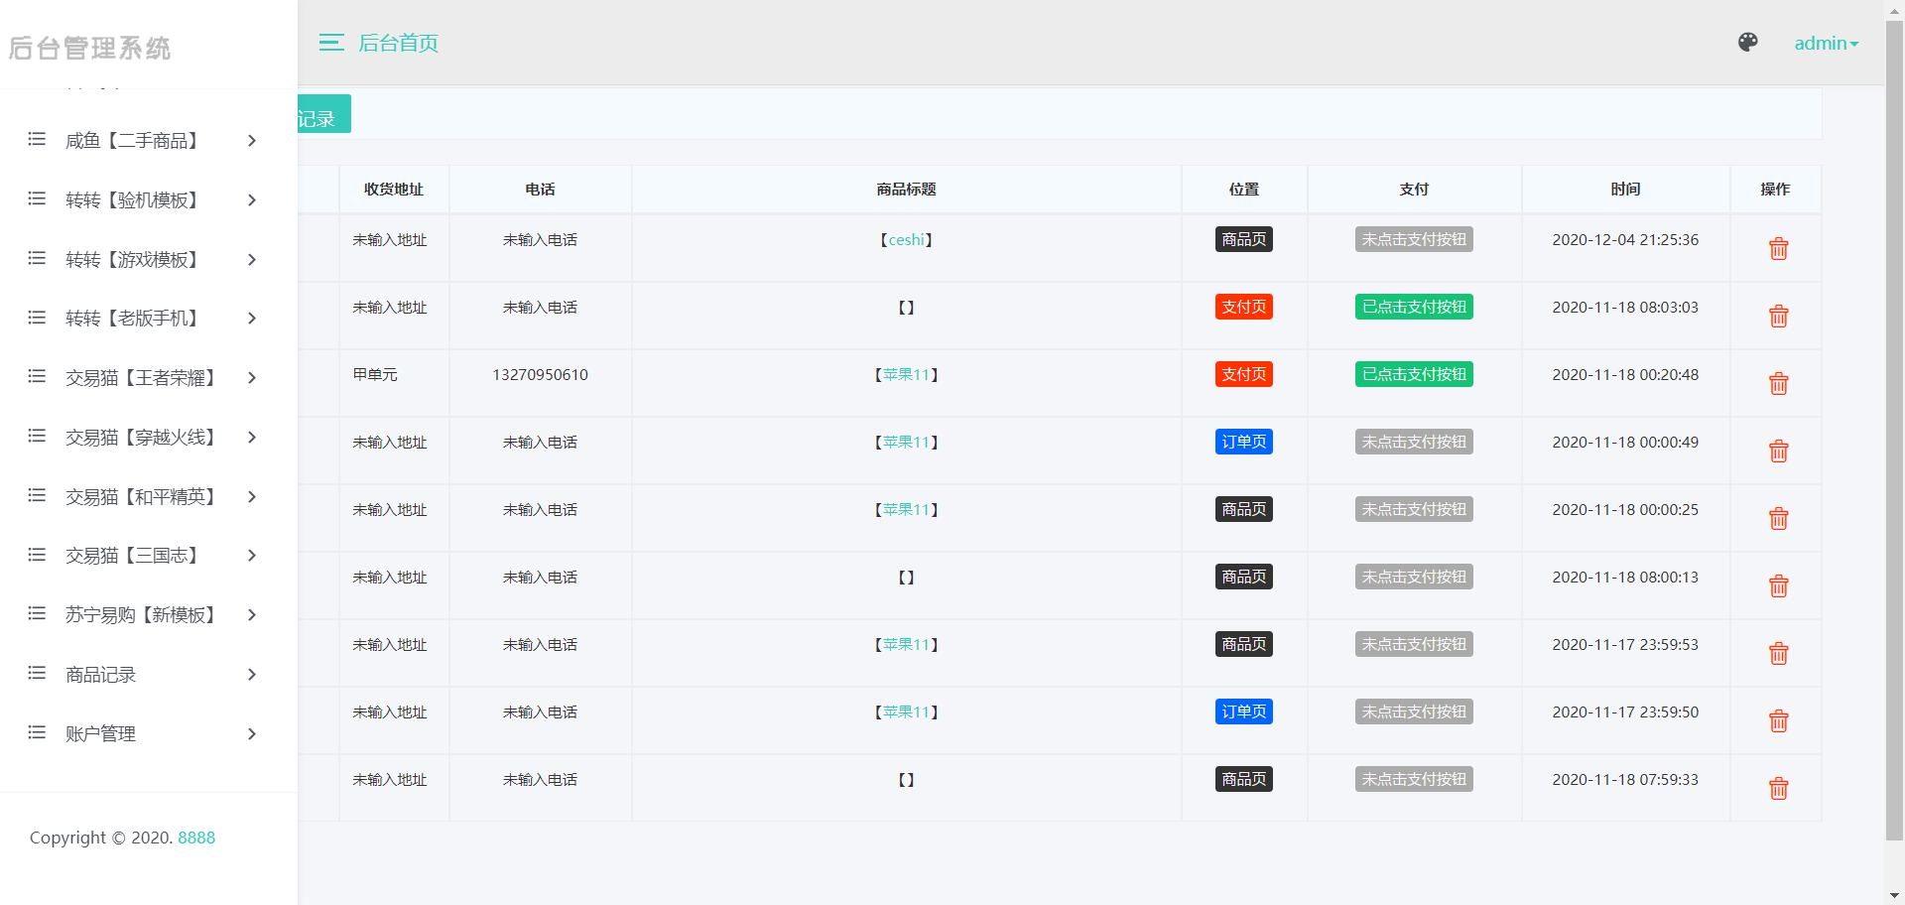The image size is (1905, 905).
Task: Click list icon beside 商品记录 menu
Action: pos(37,673)
